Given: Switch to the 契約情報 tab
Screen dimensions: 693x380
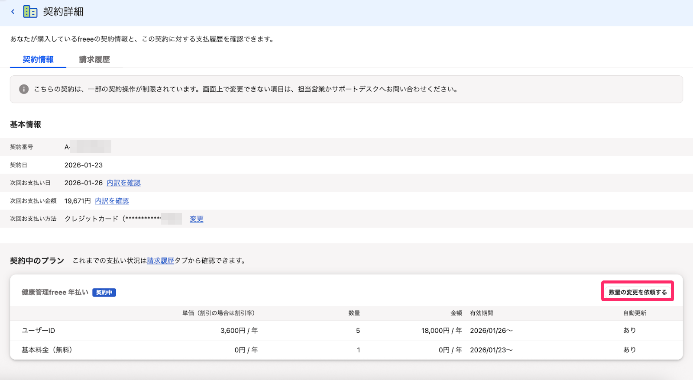Looking at the screenshot, I should [38, 59].
